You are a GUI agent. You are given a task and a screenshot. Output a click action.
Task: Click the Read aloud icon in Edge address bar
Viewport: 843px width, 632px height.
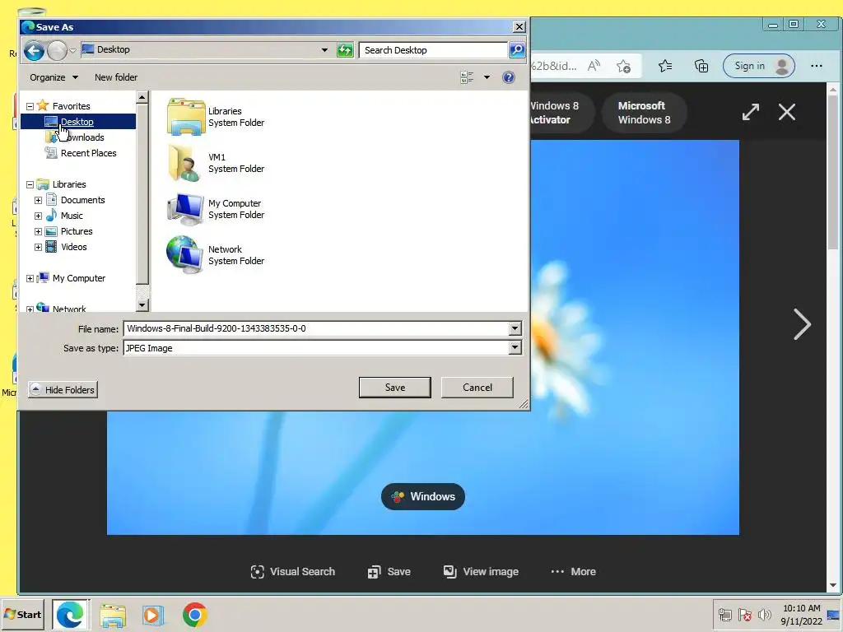tap(594, 66)
